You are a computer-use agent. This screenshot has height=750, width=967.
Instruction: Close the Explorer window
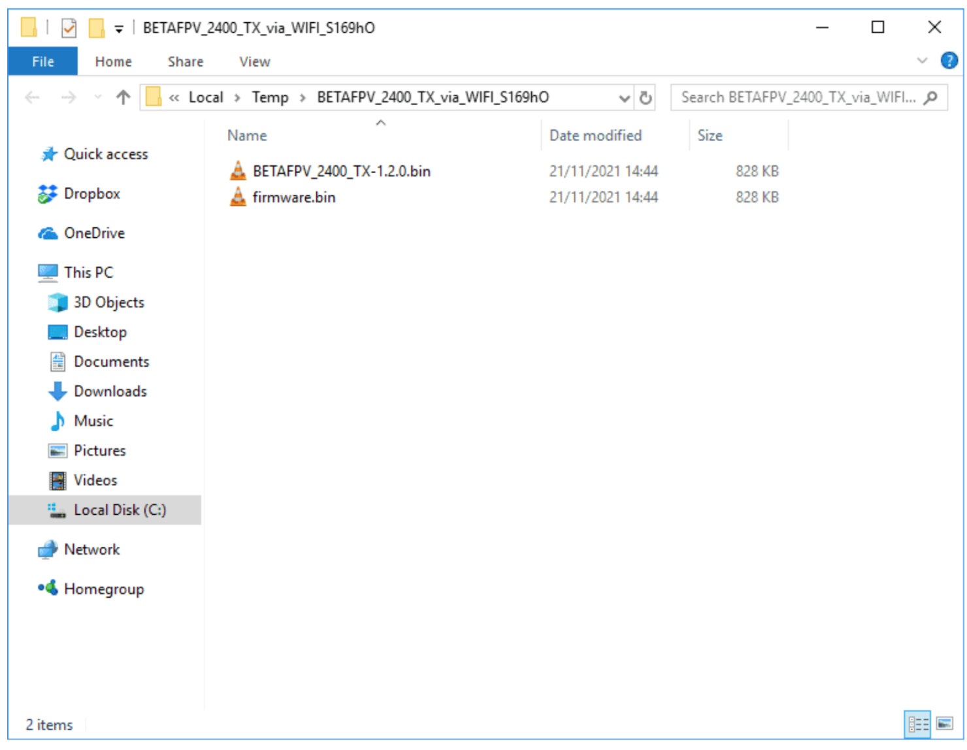[x=934, y=27]
